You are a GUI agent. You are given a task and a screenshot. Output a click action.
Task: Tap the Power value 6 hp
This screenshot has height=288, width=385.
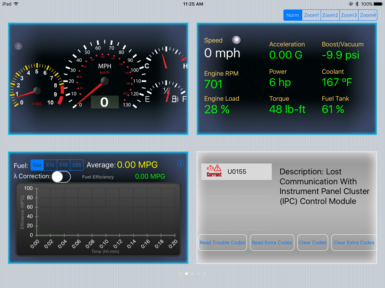coord(280,82)
